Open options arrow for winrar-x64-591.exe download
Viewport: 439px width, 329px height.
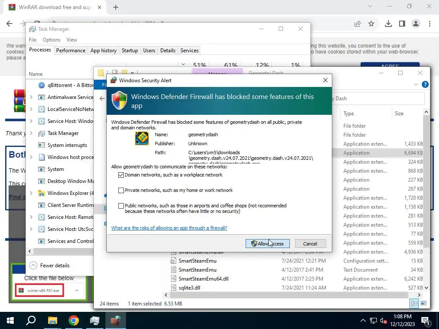77,290
